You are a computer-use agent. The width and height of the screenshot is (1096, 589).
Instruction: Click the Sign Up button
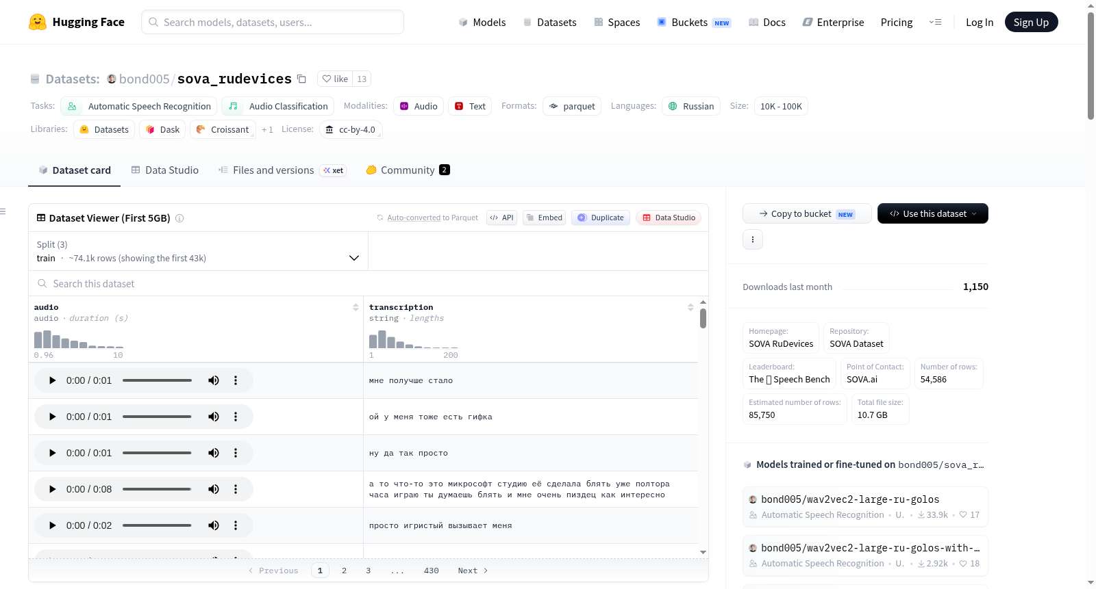tap(1031, 23)
